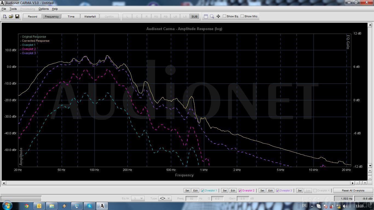Open Winamp from the taskbar
This screenshot has height=210, width=374.
coord(64,206)
